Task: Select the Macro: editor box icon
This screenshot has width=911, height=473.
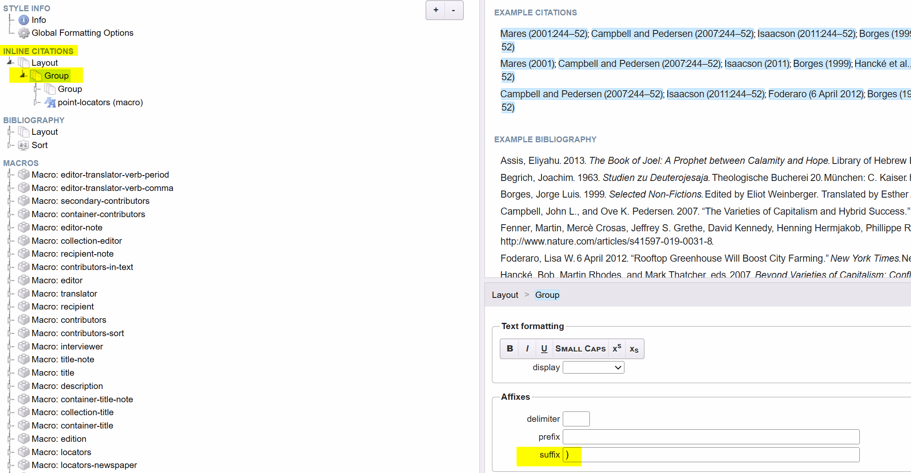Action: coord(24,280)
